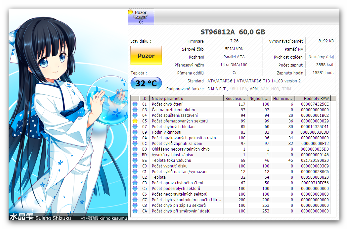Select the status orb for Hodin v činnosti
The height and width of the screenshot is (229, 348).
click(135, 132)
